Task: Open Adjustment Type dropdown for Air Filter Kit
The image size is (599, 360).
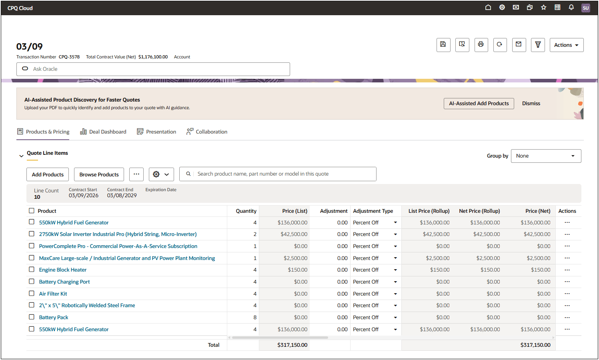Action: [x=395, y=294]
